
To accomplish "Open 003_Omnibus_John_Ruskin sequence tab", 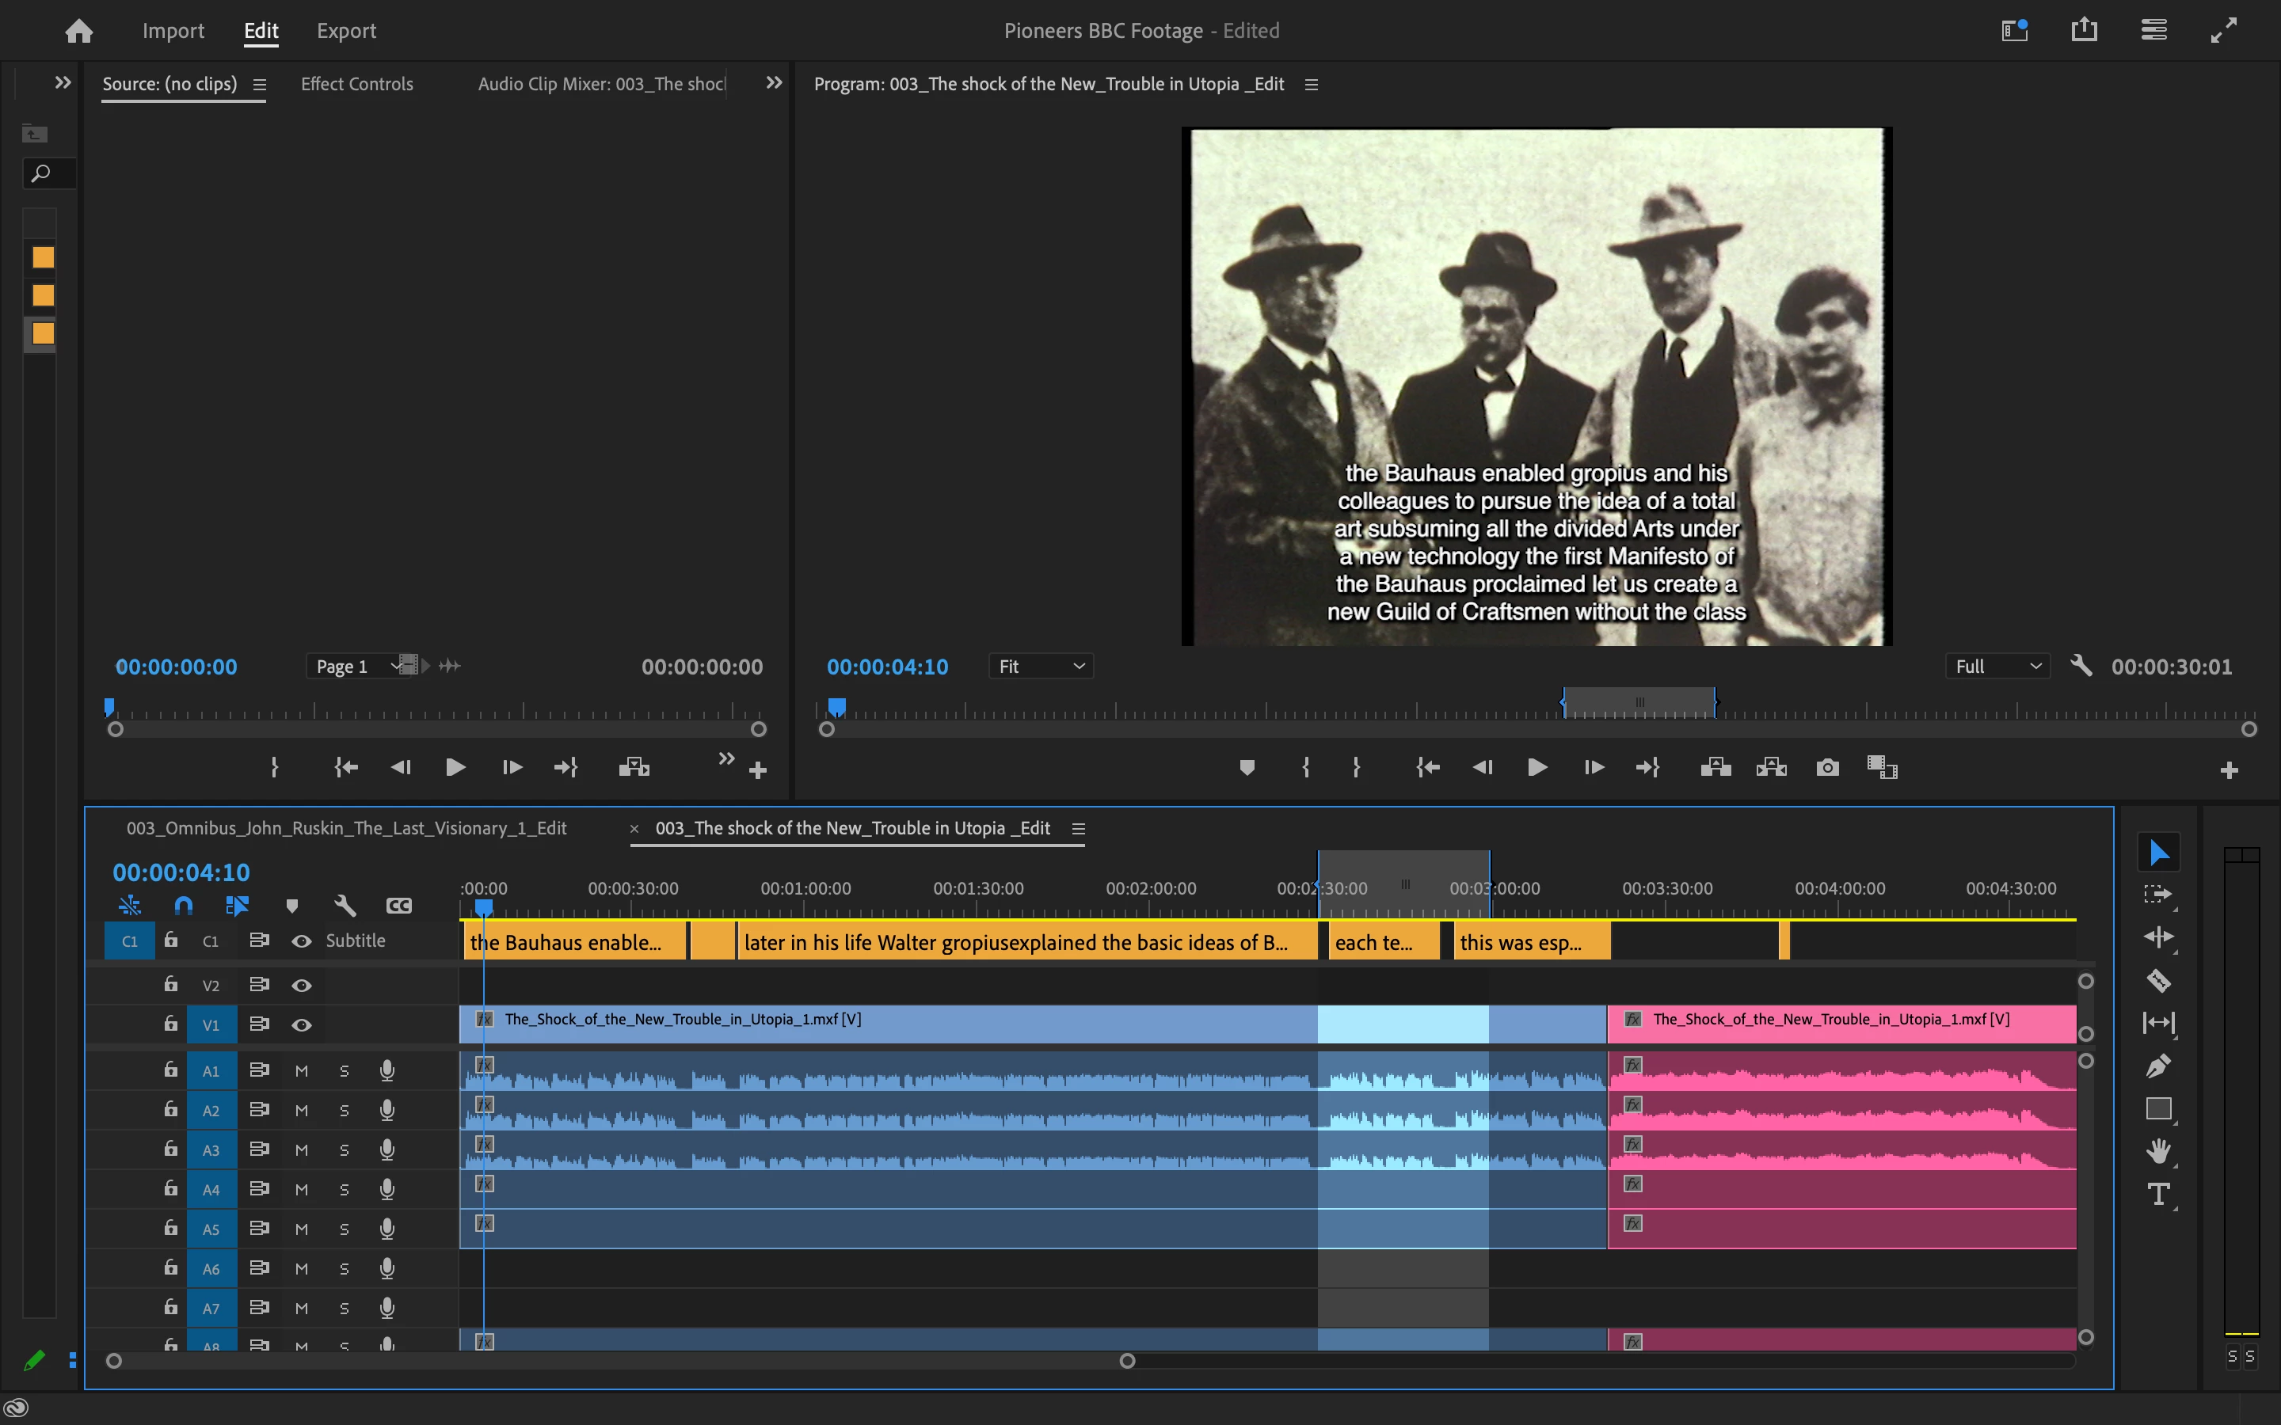I will [x=346, y=828].
